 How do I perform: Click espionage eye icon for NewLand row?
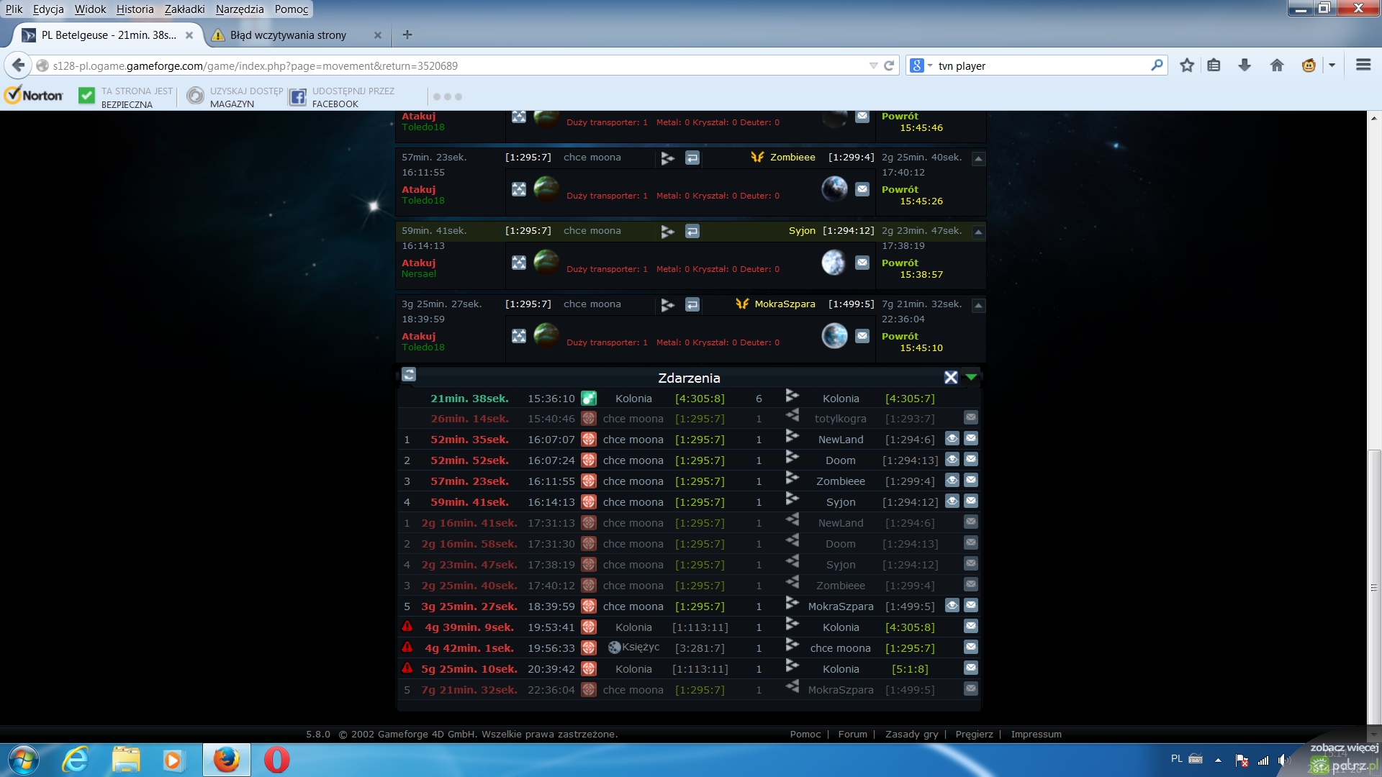point(952,439)
